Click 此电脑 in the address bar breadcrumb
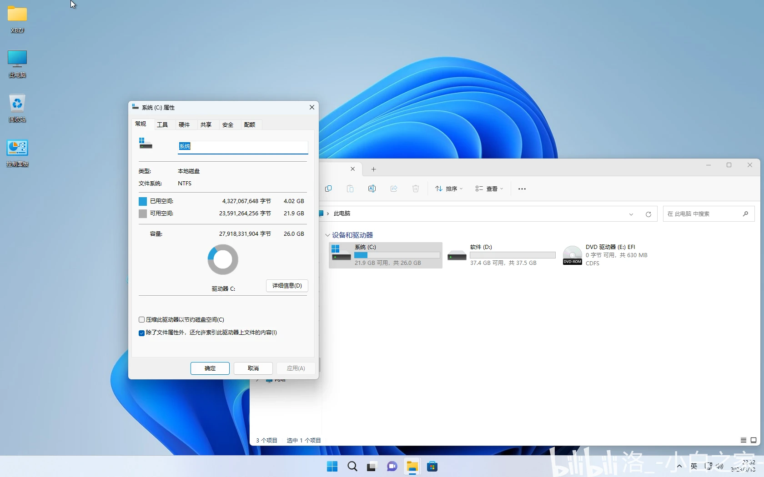Viewport: 764px width, 477px height. coord(342,214)
